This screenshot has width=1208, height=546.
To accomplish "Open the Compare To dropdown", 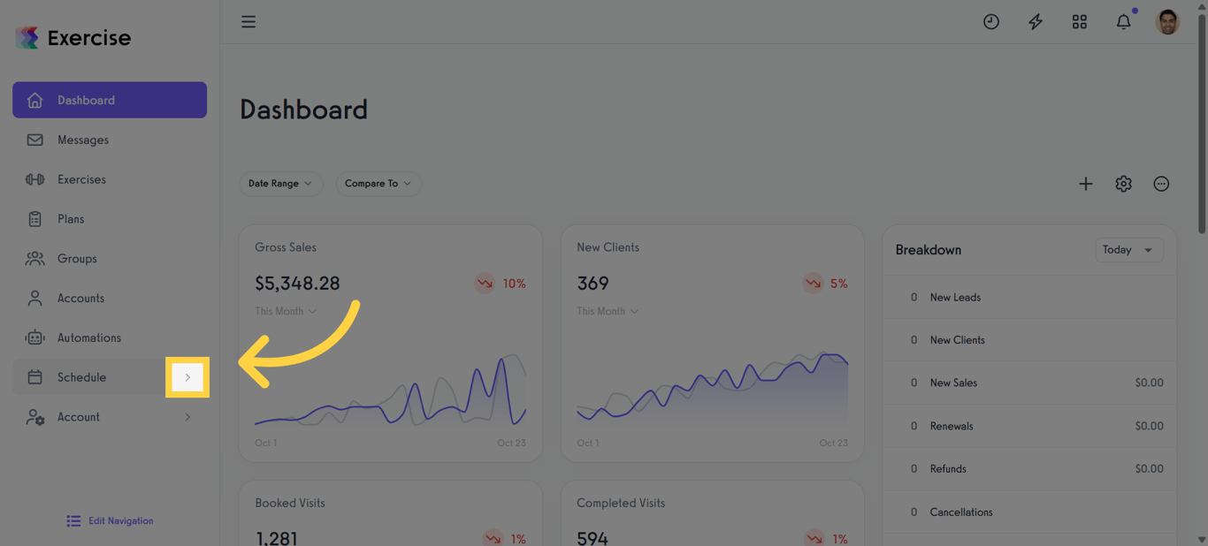I will click(378, 184).
